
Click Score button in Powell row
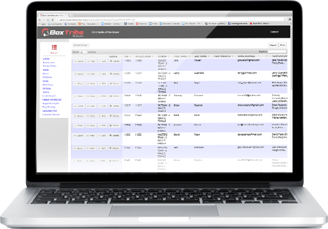[x=79, y=61]
